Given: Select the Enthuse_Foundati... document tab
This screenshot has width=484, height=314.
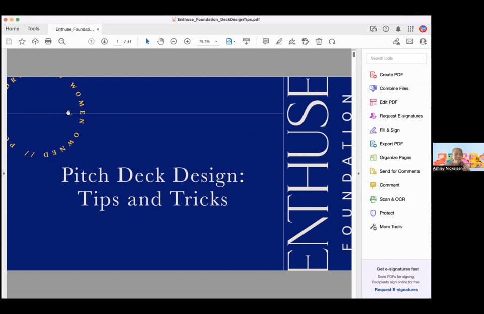Looking at the screenshot, I should tap(75, 29).
